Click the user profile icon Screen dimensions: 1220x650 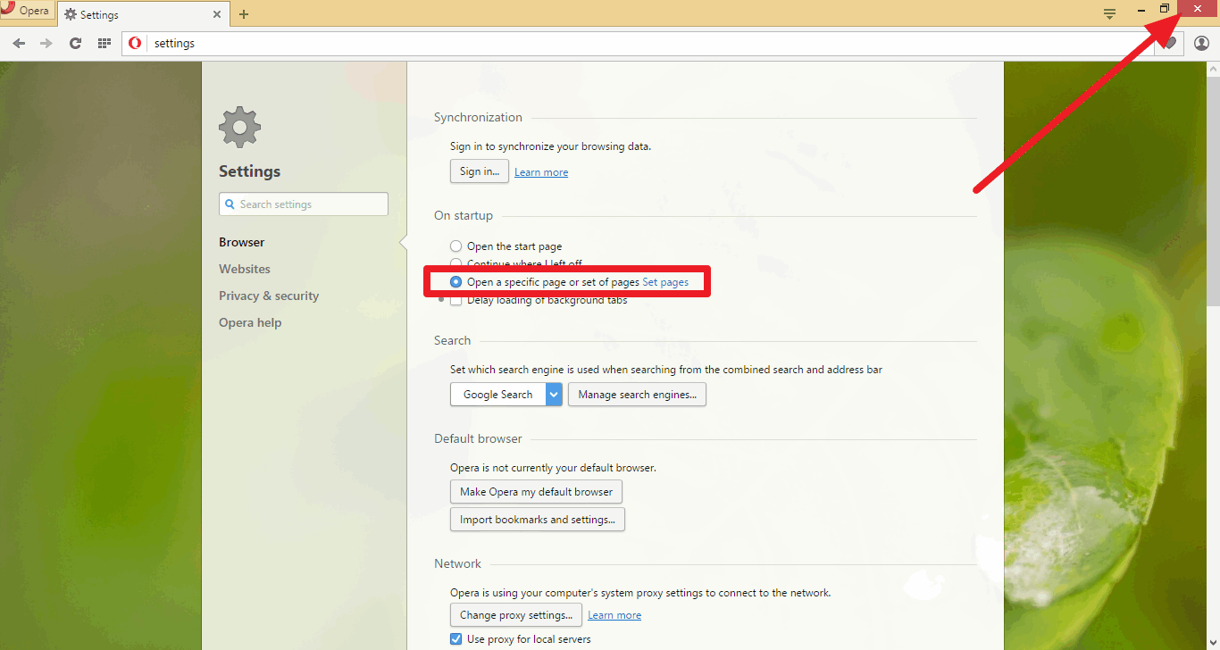[1201, 42]
